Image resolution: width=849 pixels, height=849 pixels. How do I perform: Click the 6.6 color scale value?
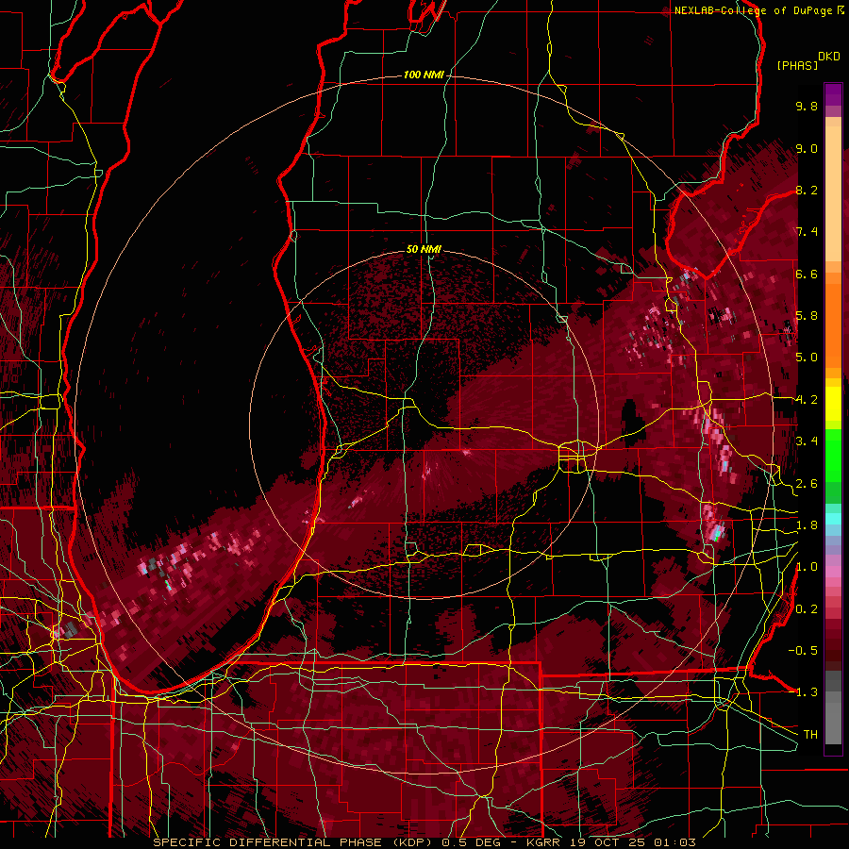807,274
